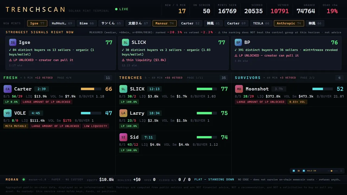Click the LOW LIQUIDITY tag on VOLE
Image resolution: width=347 pixels, height=195 pixels.
pos(96,126)
